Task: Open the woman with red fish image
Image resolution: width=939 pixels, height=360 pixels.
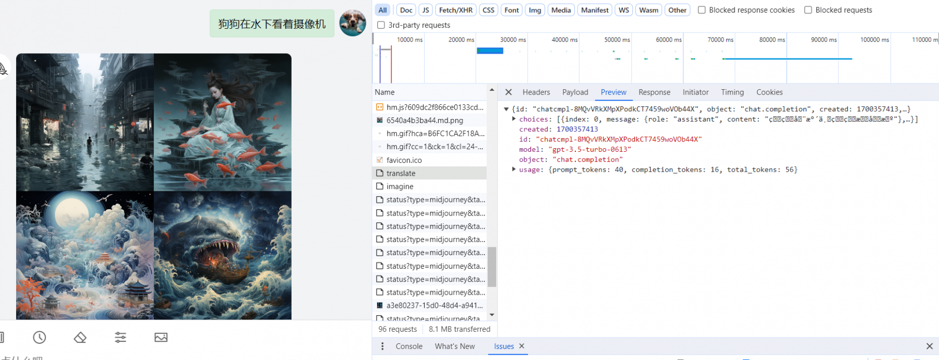Action: [223, 122]
